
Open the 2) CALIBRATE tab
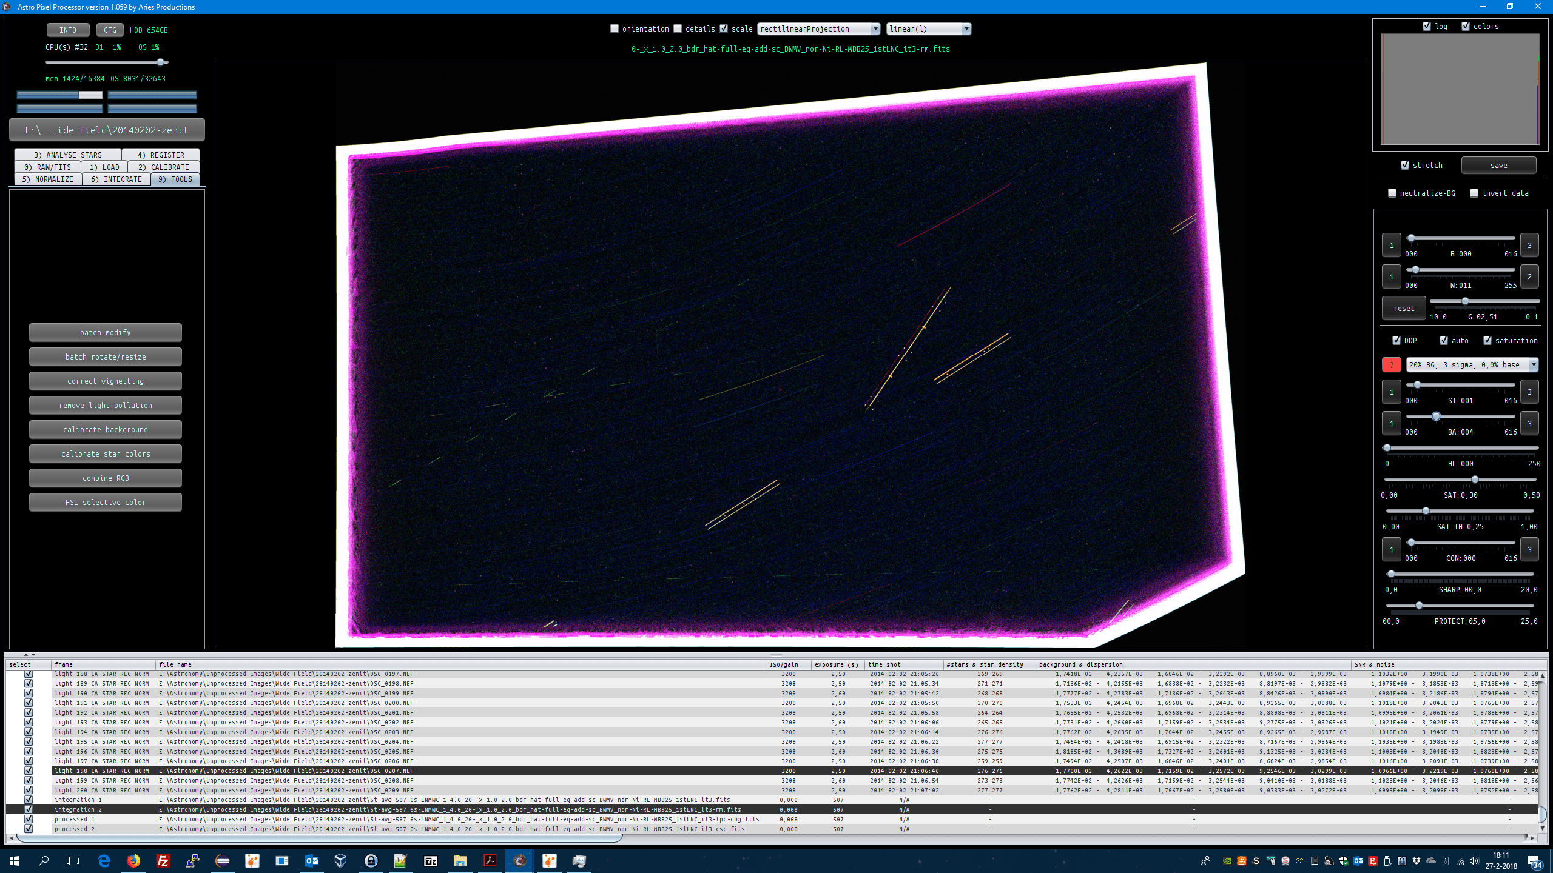pos(163,167)
